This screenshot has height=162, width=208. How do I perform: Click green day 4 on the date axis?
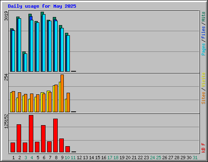tap(32, 158)
